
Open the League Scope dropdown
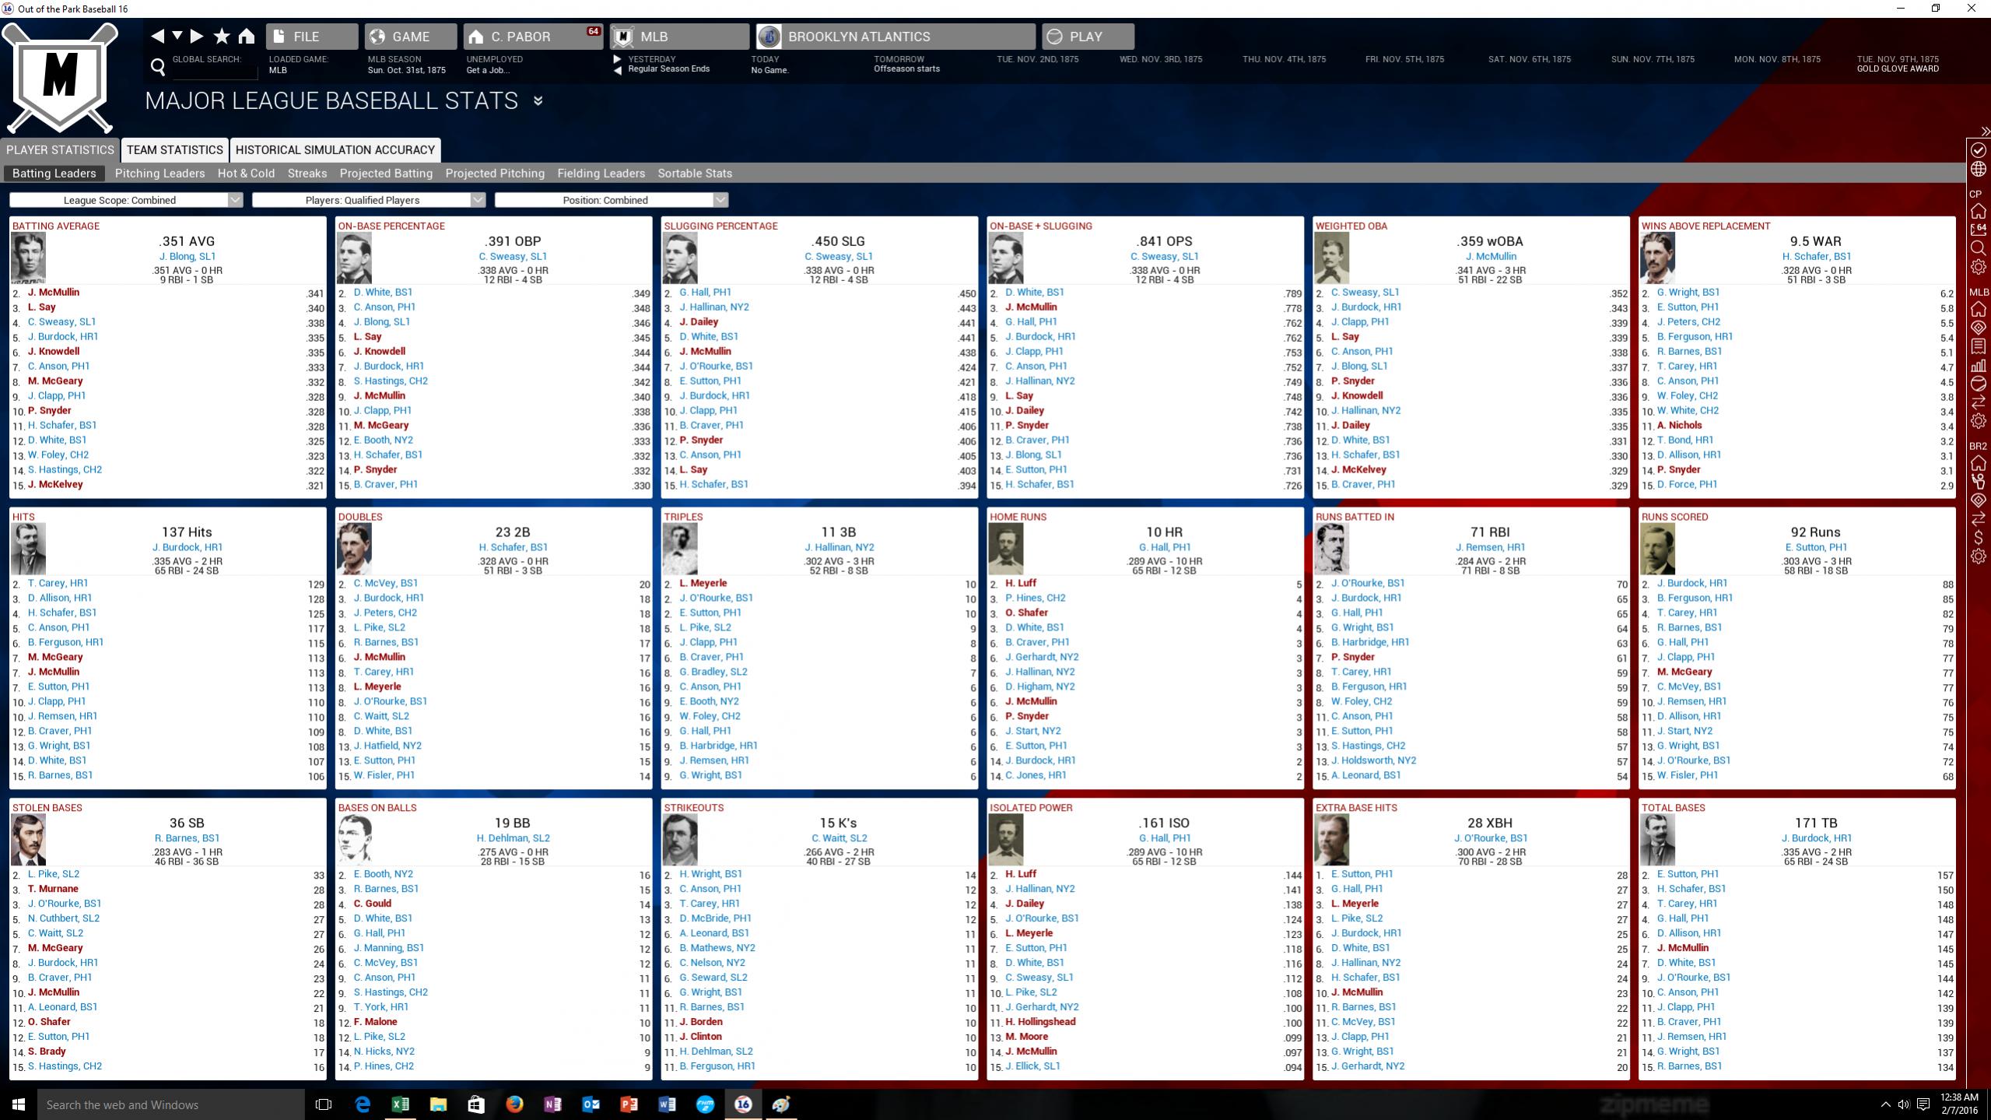point(126,200)
